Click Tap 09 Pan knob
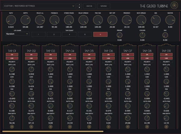Image resolution: width=181 pixels, height=134 pixels. [x=166, y=94]
